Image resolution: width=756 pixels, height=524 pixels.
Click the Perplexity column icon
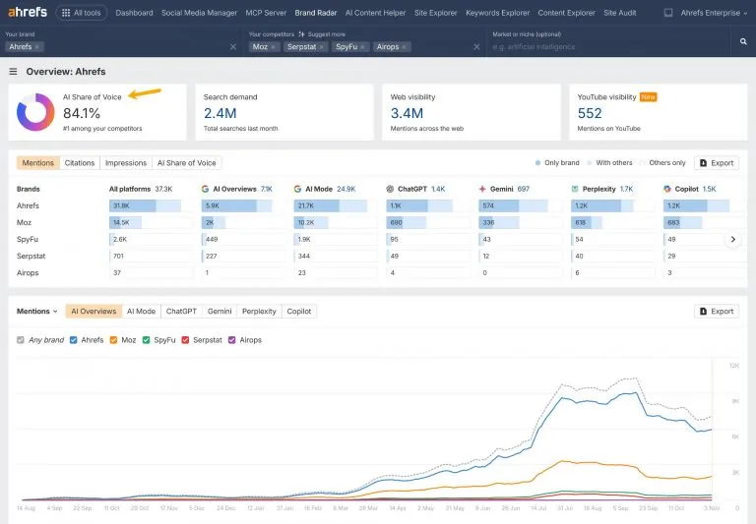click(x=575, y=189)
